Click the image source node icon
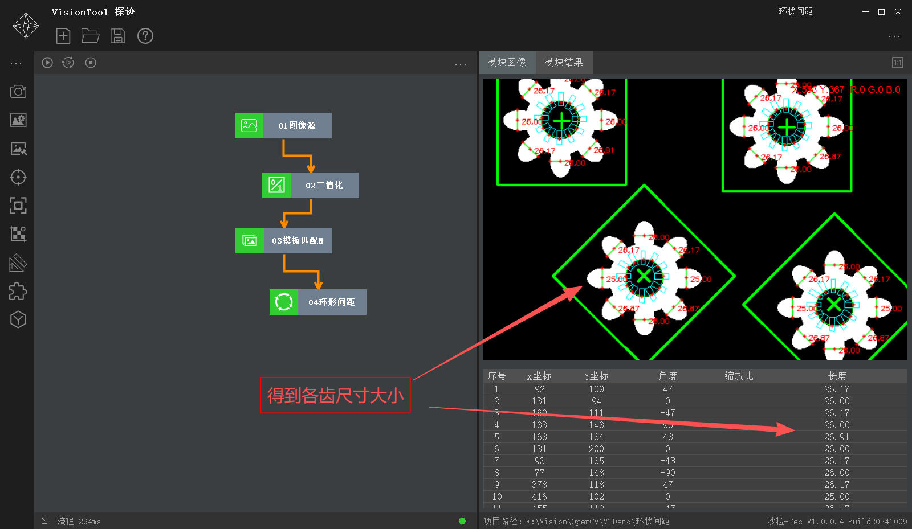 [x=249, y=125]
